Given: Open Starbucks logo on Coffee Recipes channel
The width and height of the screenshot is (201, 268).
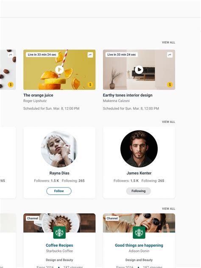Looking at the screenshot, I should pyautogui.click(x=59, y=232).
